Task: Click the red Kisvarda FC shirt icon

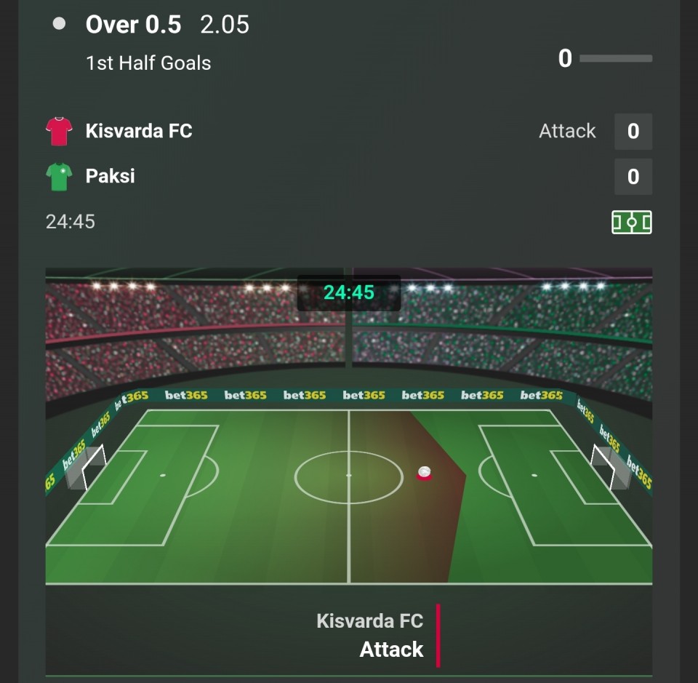Action: point(59,132)
